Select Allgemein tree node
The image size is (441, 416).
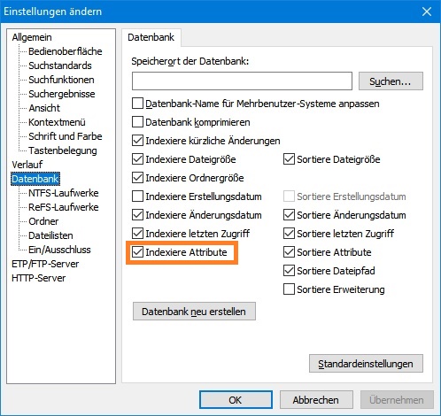[32, 37]
